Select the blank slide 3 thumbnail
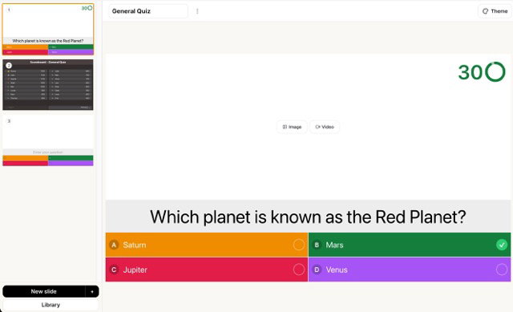This screenshot has height=312, width=513. pos(48,141)
